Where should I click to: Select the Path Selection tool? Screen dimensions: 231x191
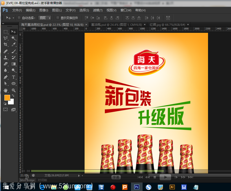tap(6, 84)
